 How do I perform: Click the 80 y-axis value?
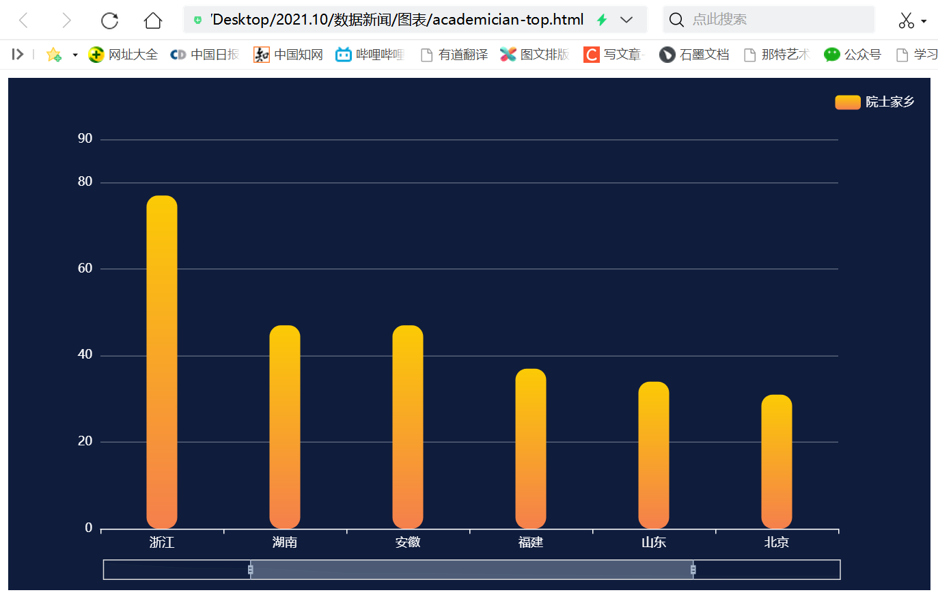[85, 182]
